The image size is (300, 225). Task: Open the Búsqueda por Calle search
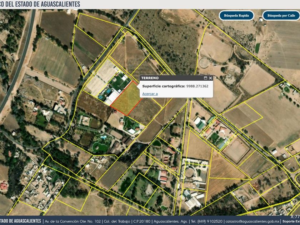281,15
